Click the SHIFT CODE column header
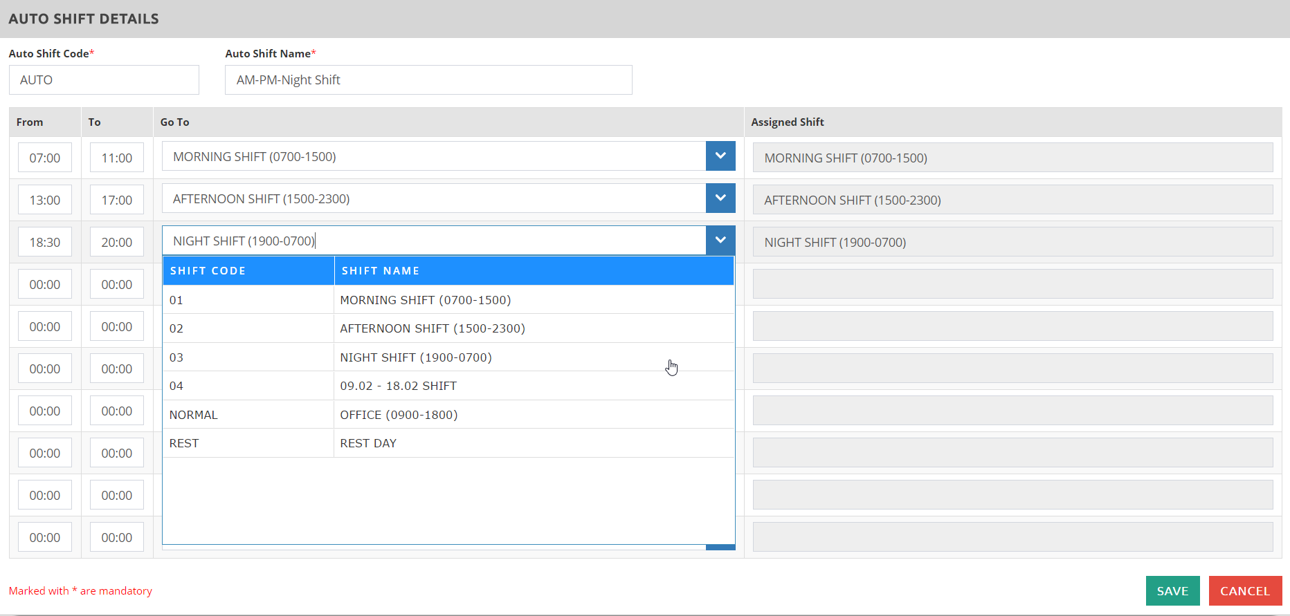1290x616 pixels. coord(248,271)
